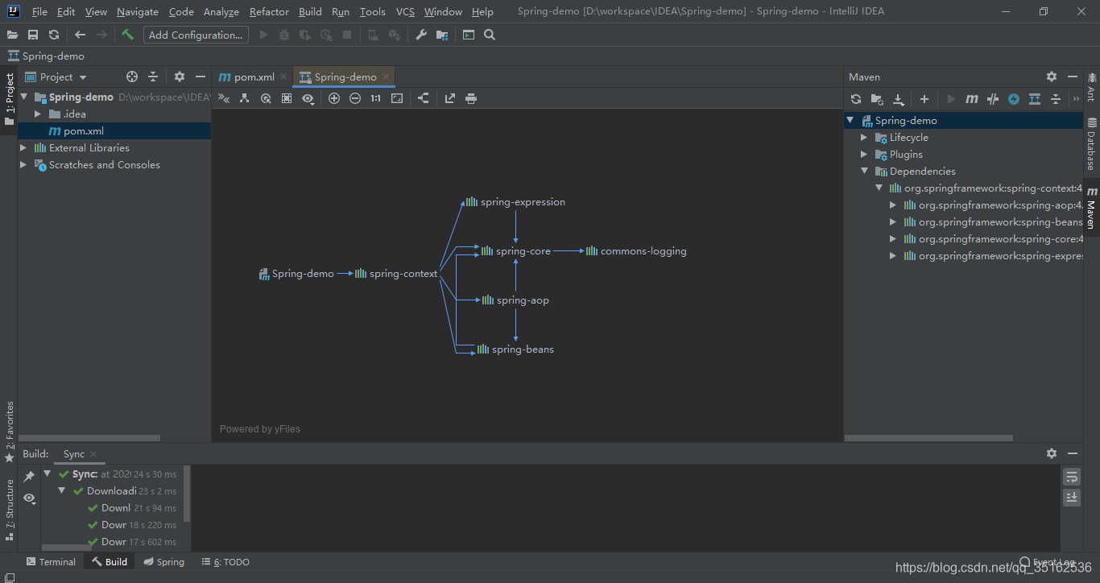Open the VCS menu

click(x=405, y=12)
